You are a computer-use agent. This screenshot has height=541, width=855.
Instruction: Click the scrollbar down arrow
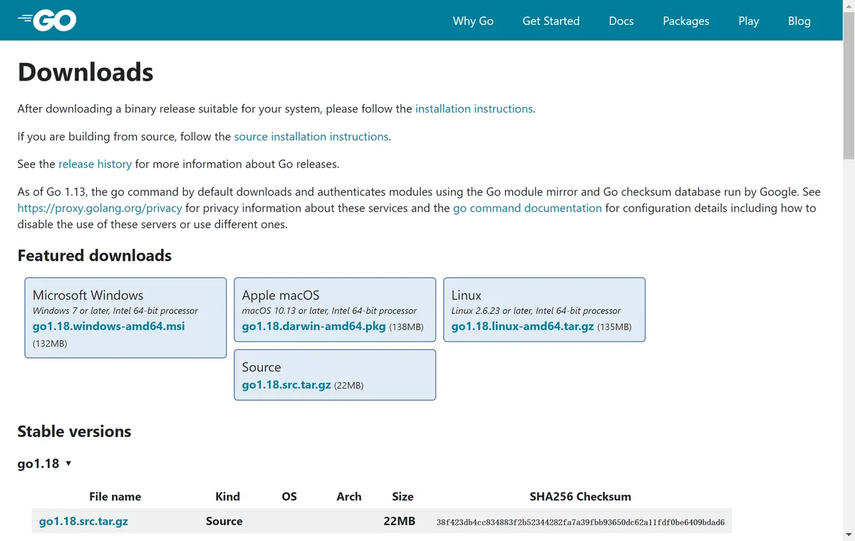coord(849,535)
